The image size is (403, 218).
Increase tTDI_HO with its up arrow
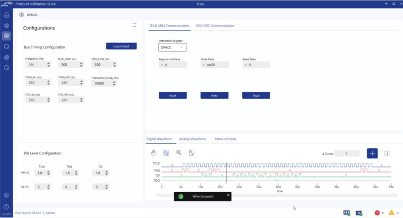pos(81,99)
